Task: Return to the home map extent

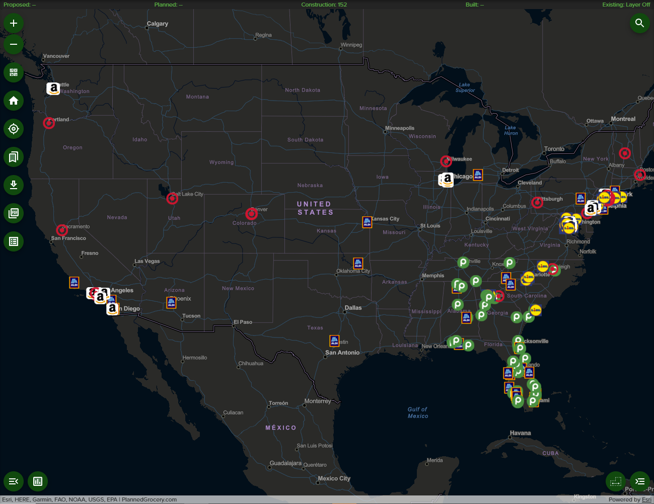Action: coord(14,101)
